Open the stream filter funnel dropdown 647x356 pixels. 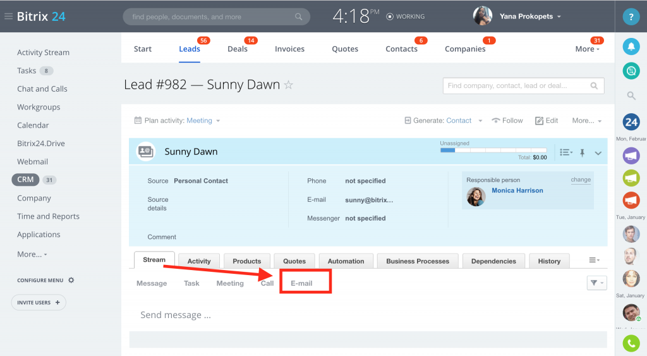(596, 283)
